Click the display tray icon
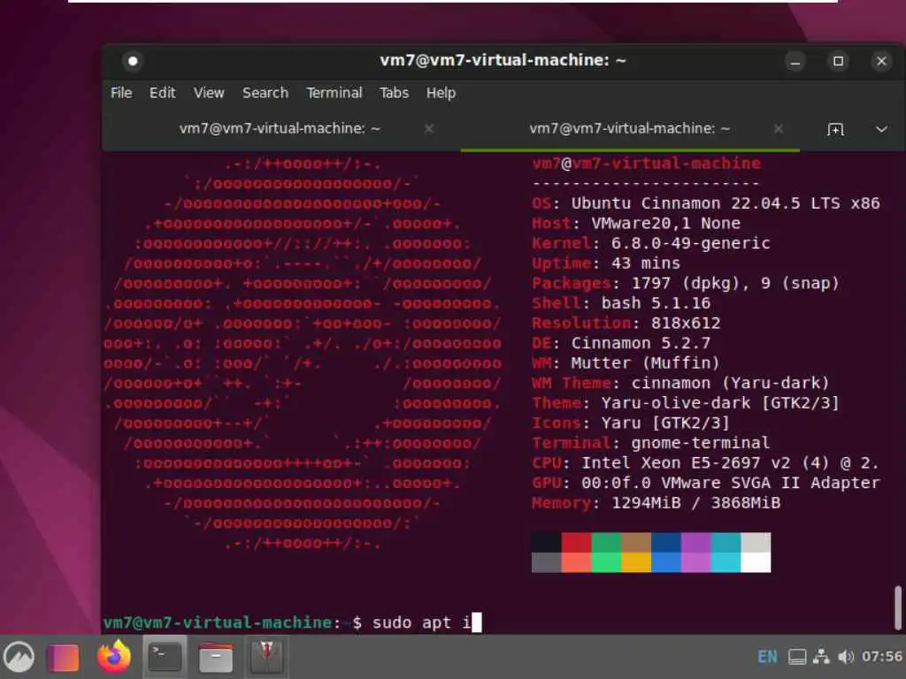 797,657
